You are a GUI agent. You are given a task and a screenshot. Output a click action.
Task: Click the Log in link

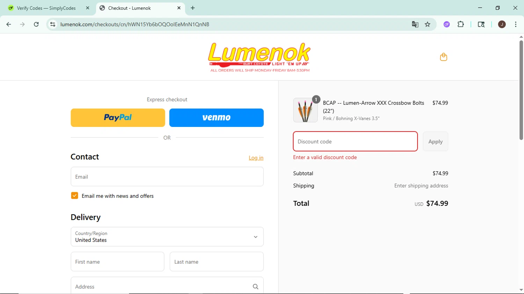click(x=256, y=158)
